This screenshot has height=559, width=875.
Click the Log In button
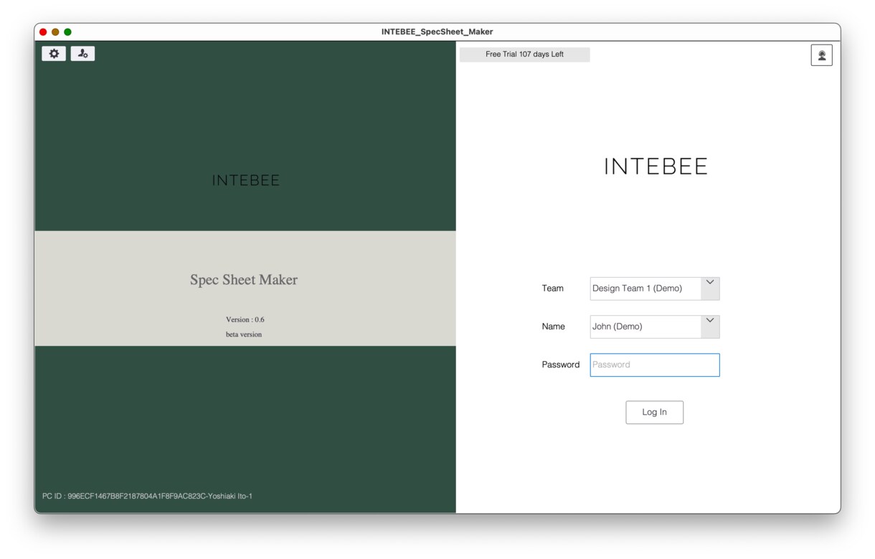coord(655,413)
